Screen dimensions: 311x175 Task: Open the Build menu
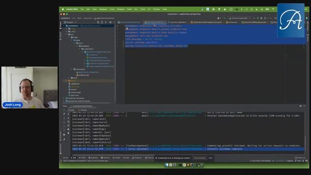click(130, 9)
